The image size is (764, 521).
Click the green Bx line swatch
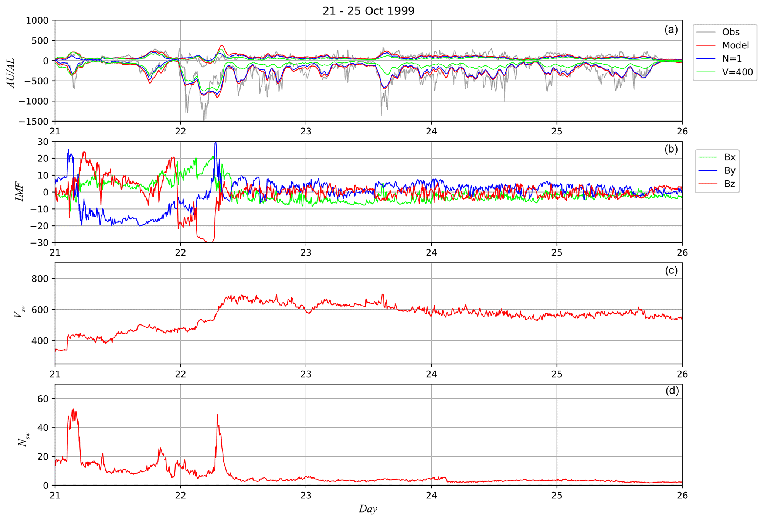coord(708,157)
